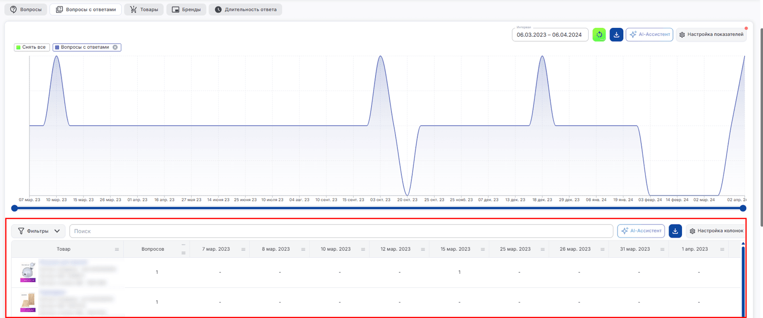Sort by the Товар column header
This screenshot has width=763, height=318.
pos(64,249)
